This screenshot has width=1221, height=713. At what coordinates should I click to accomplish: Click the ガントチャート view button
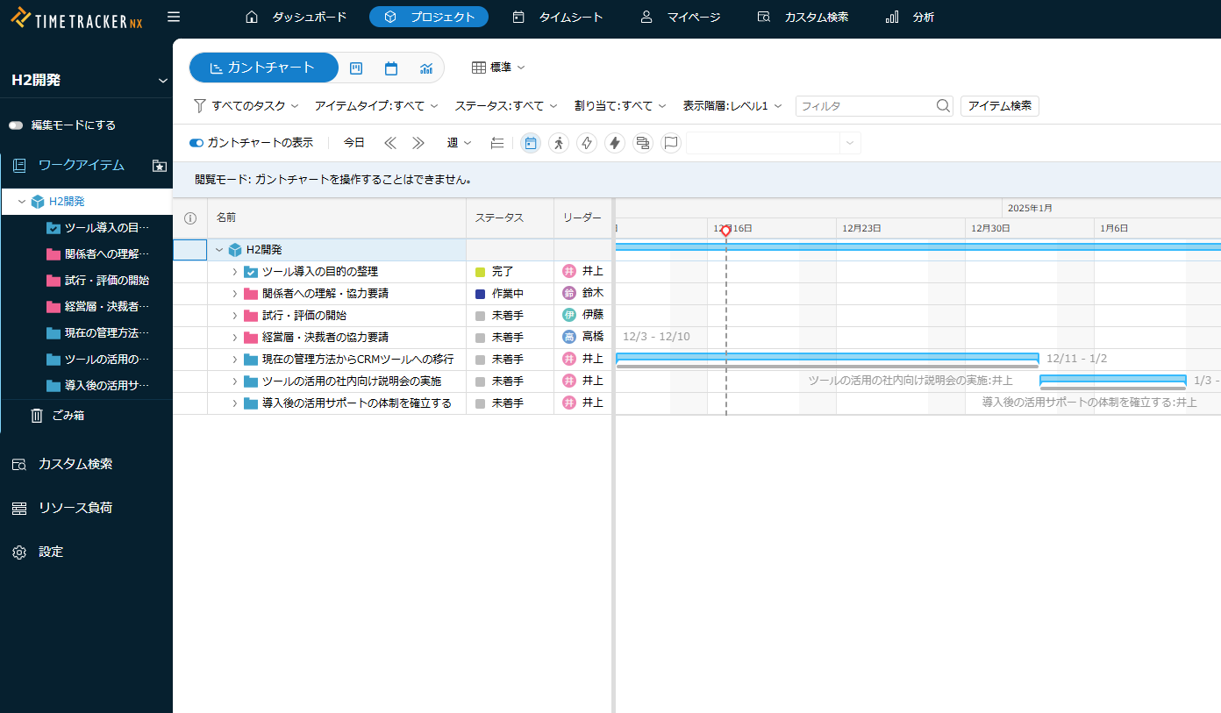pos(264,68)
